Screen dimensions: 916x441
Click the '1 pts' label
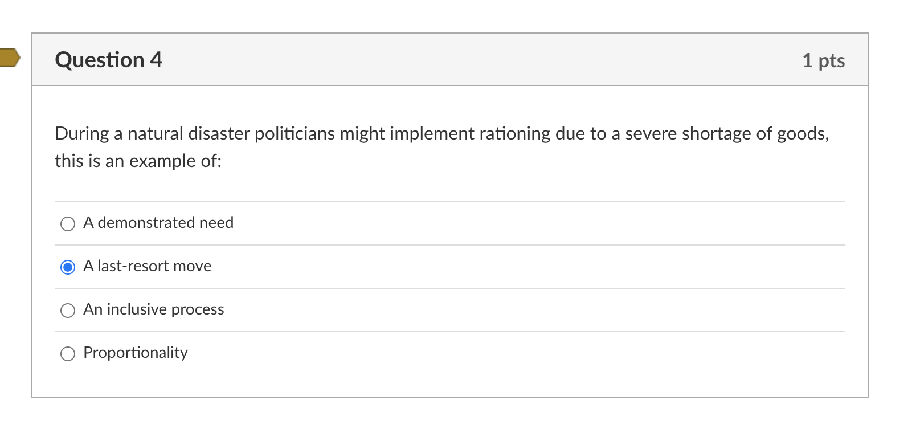[x=824, y=60]
